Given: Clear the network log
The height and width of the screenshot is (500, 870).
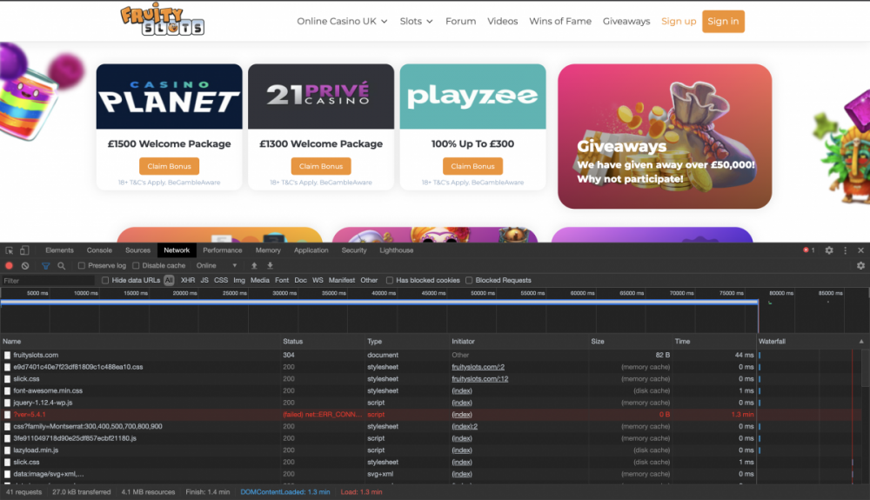Looking at the screenshot, I should pyautogui.click(x=25, y=266).
